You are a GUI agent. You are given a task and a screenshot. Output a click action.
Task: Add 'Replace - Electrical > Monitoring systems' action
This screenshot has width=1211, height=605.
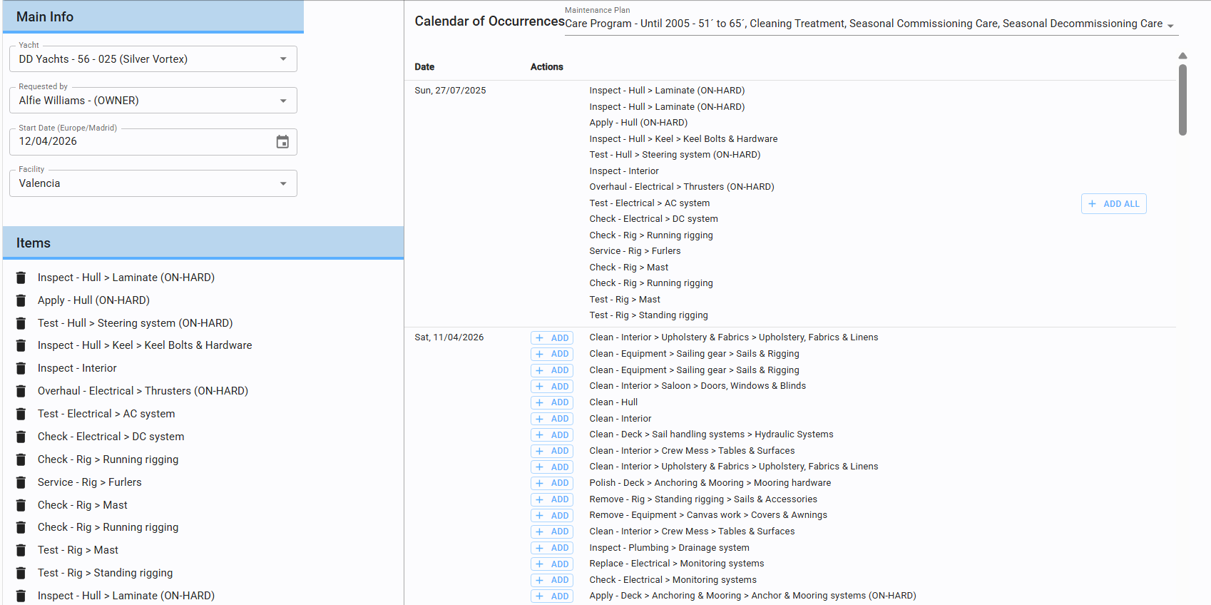pos(552,564)
